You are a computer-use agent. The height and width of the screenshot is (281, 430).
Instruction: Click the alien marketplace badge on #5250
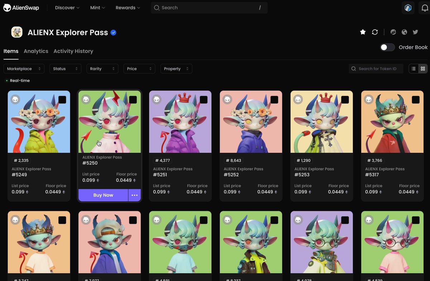coord(86,99)
